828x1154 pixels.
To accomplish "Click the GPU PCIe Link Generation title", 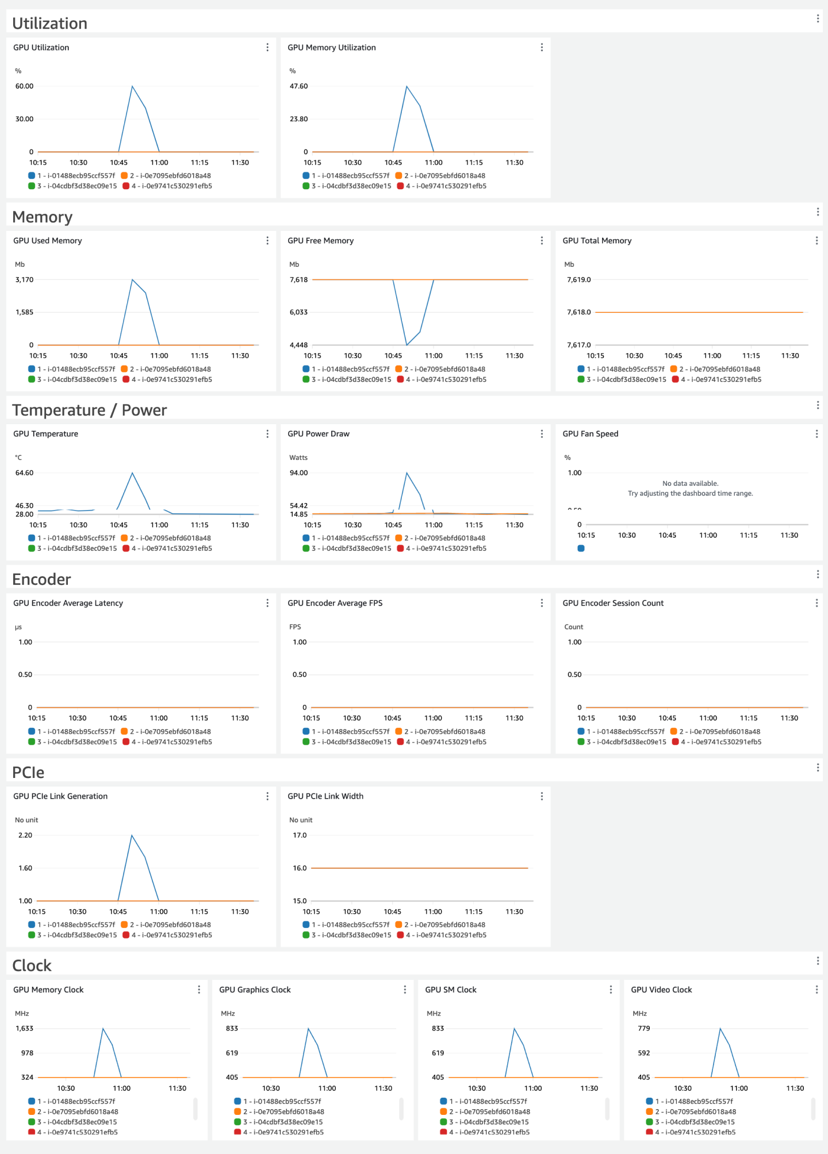I will tap(60, 796).
